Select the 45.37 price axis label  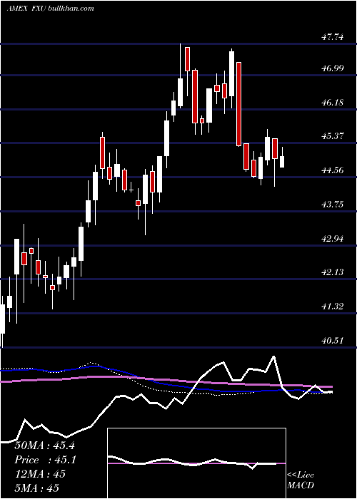pos(333,136)
